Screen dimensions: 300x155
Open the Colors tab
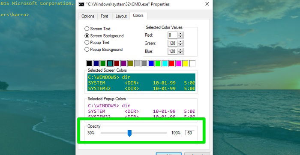138,15
